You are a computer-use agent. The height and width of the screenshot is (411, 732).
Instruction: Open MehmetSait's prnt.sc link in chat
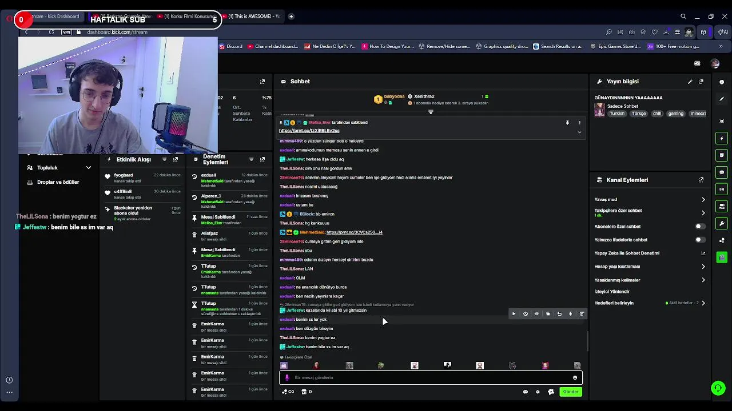coord(354,232)
